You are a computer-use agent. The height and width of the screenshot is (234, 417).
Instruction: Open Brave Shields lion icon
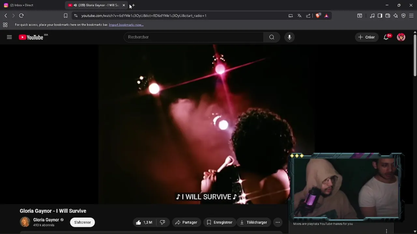pos(318,16)
